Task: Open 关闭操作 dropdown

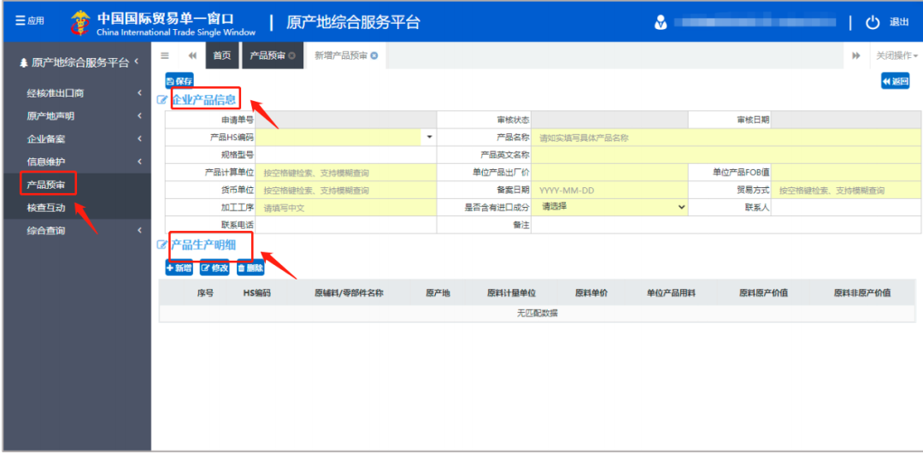Action: (897, 56)
